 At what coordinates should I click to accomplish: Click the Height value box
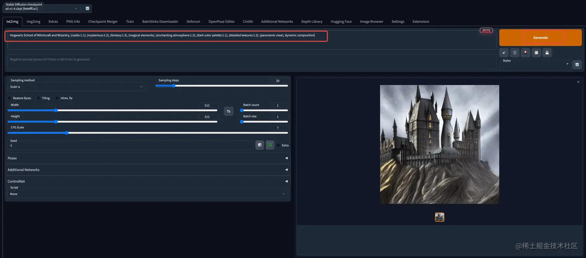[x=209, y=117]
